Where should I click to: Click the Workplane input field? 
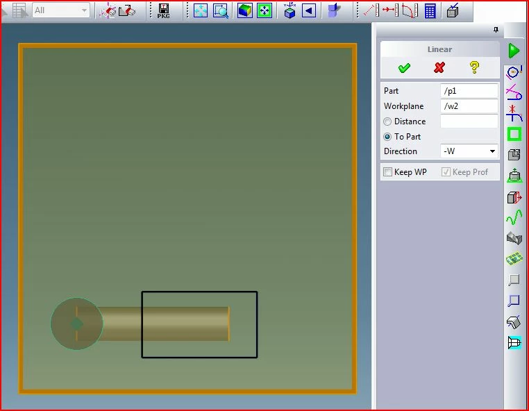point(469,106)
